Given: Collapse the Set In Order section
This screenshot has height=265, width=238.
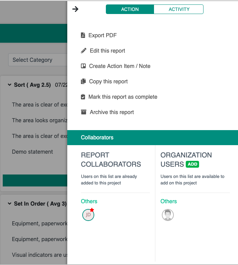Looking at the screenshot, I should [x=9, y=204].
